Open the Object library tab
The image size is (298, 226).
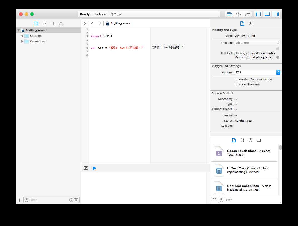[x=250, y=140]
